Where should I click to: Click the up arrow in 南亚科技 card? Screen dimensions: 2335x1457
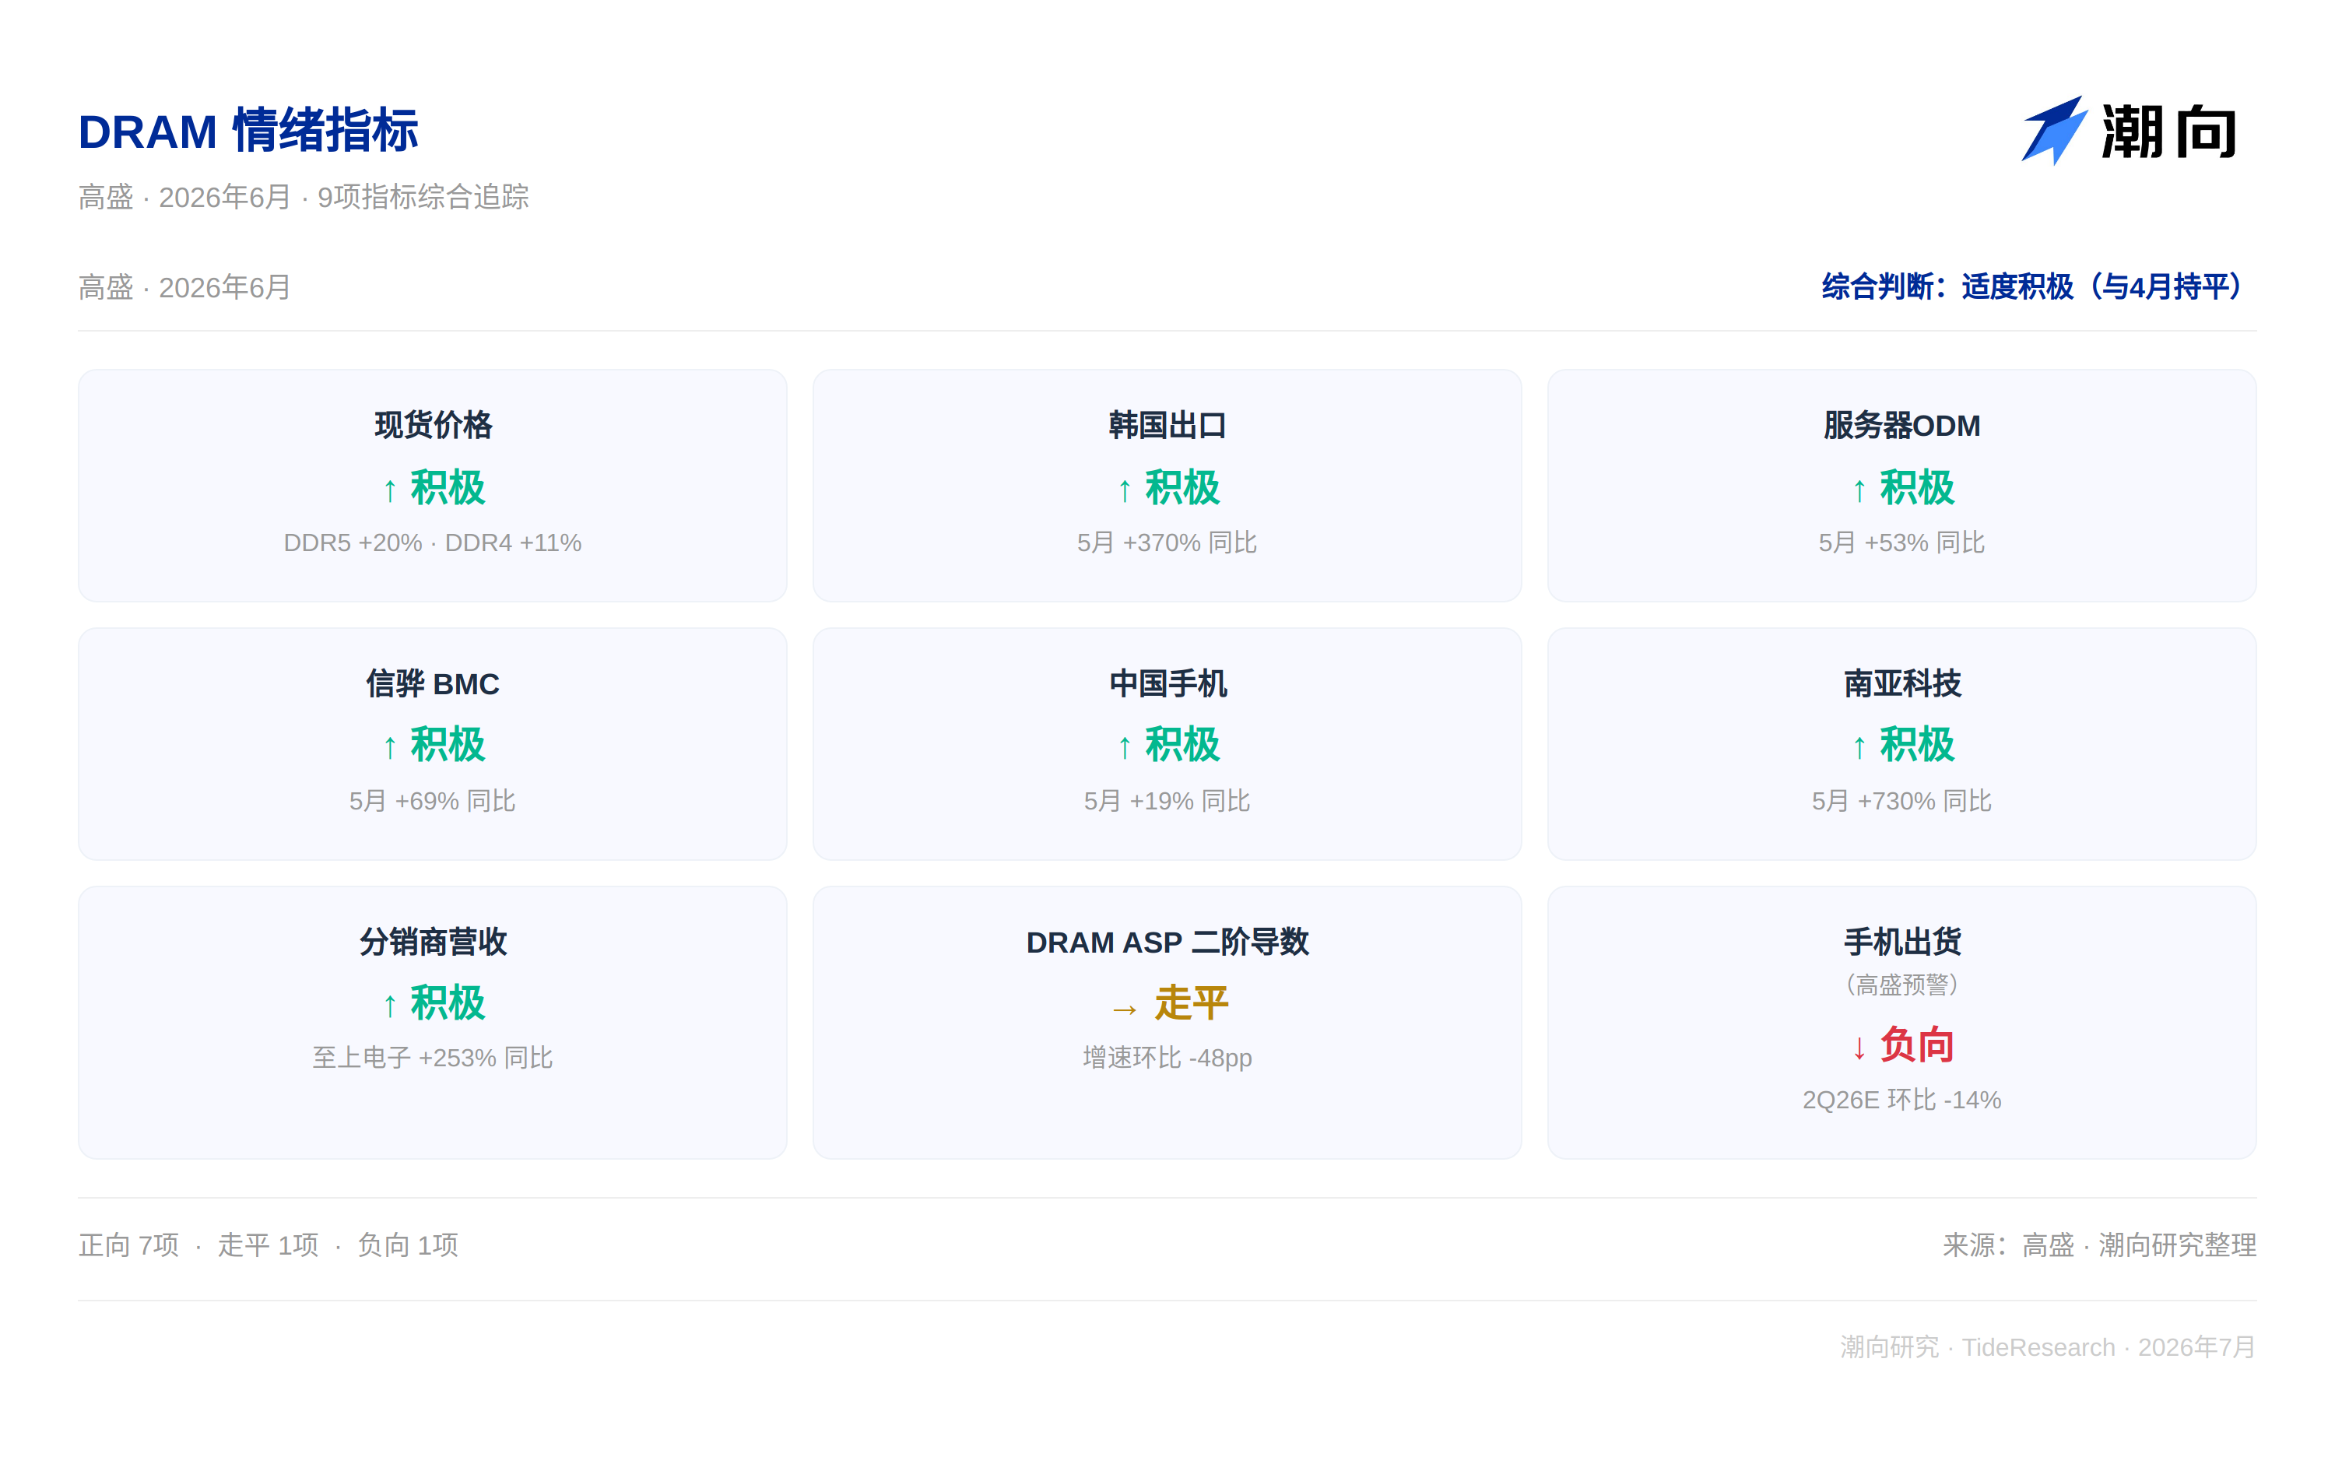pos(1859,747)
